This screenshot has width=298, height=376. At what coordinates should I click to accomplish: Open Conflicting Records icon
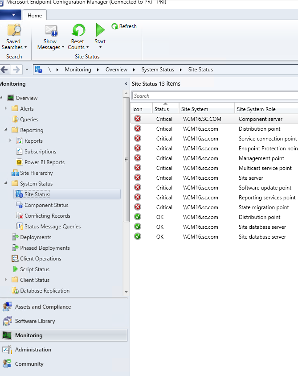(20, 215)
